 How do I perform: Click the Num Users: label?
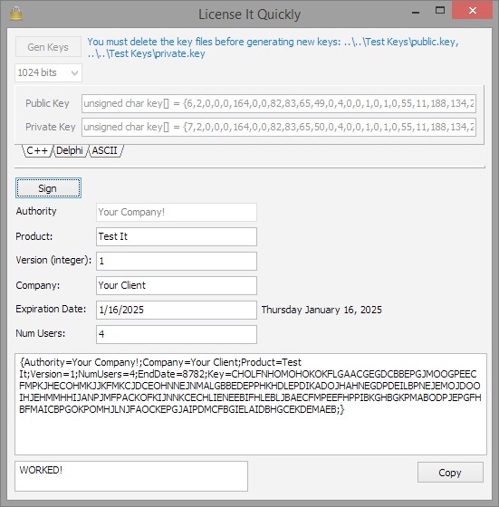click(x=41, y=333)
